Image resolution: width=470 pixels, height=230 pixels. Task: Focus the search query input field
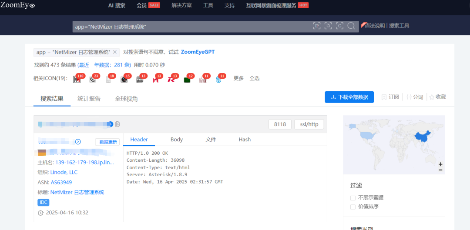click(x=192, y=27)
